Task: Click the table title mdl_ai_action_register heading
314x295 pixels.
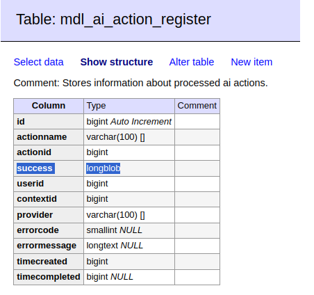Action: (113, 19)
